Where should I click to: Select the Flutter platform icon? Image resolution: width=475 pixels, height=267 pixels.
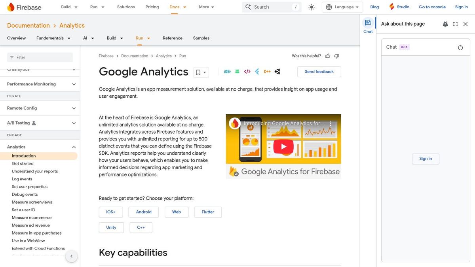(256, 72)
